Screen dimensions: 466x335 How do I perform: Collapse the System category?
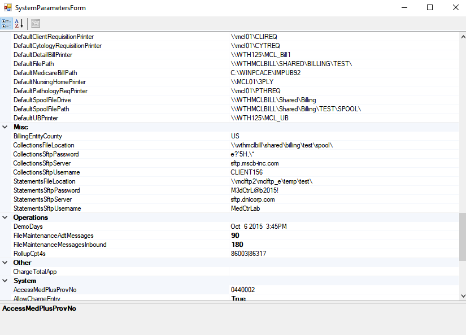point(5,281)
